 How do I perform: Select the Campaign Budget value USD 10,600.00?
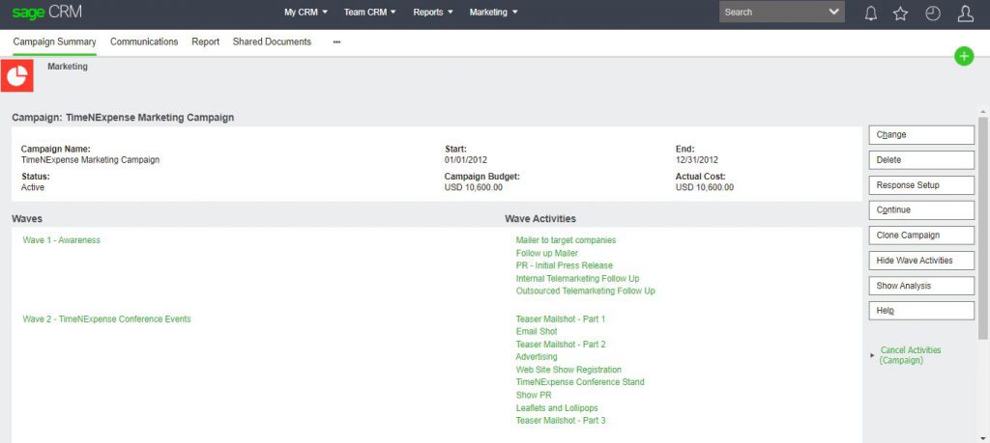click(x=474, y=188)
